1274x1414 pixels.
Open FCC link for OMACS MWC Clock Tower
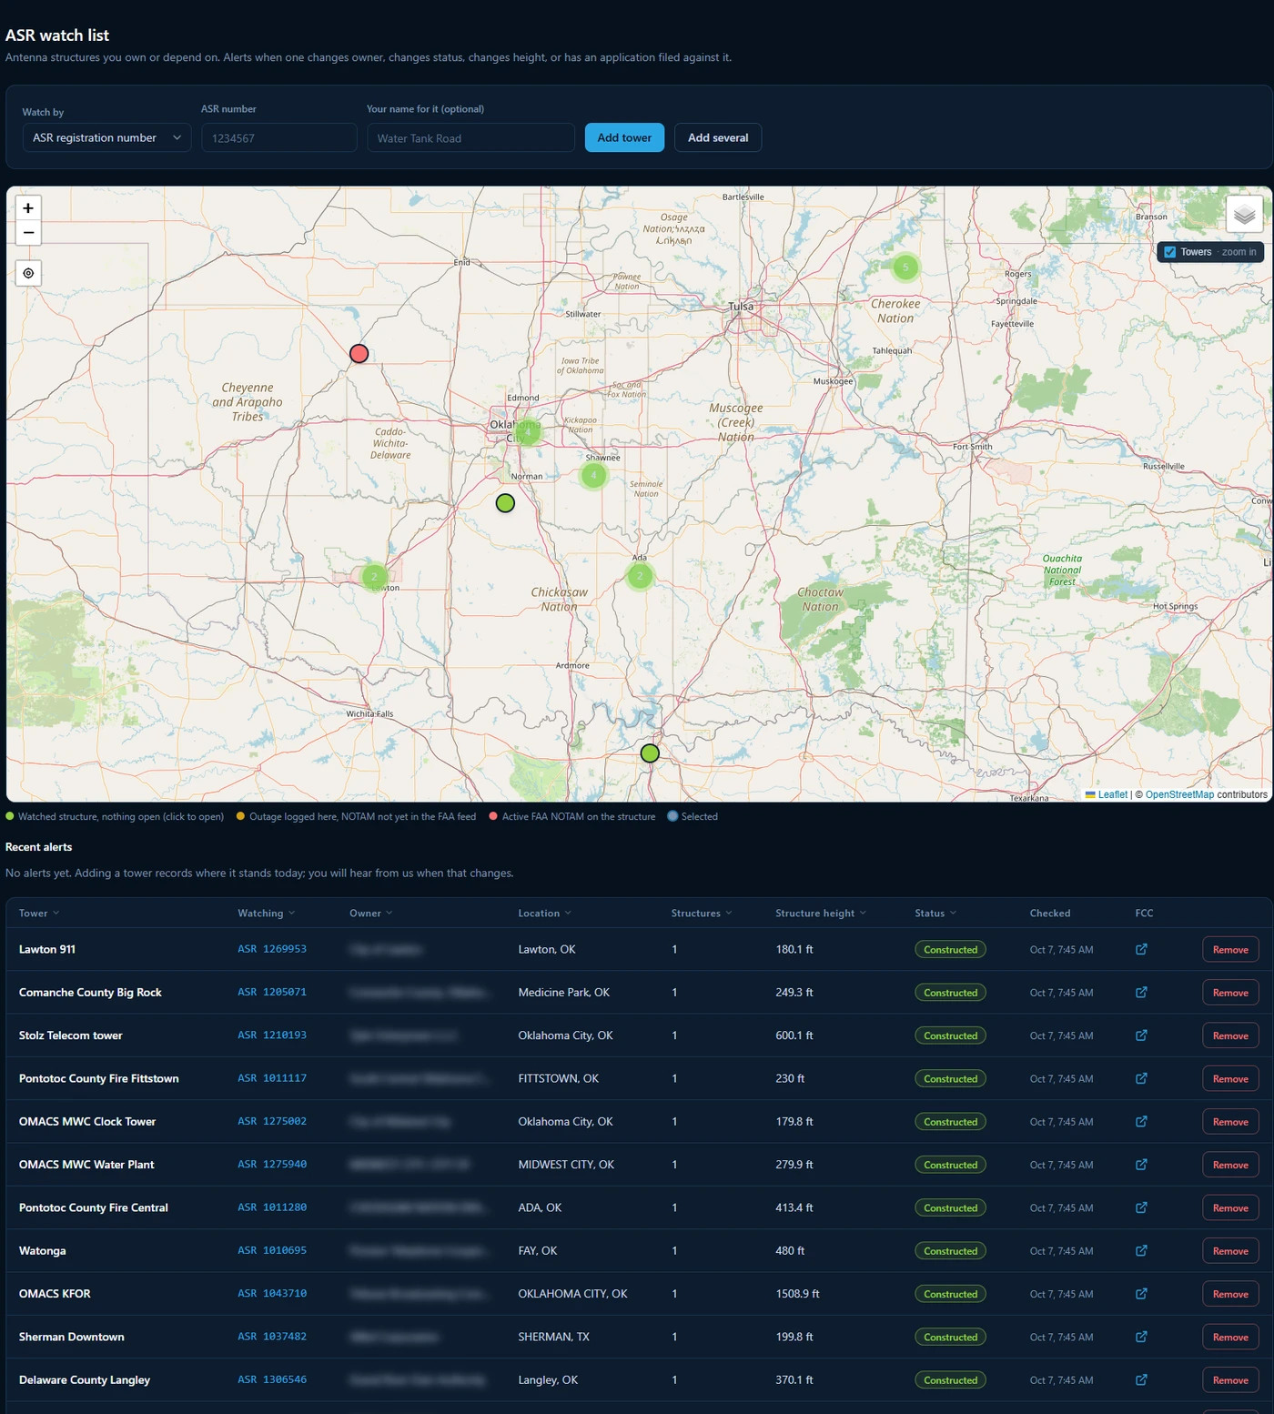point(1141,1122)
